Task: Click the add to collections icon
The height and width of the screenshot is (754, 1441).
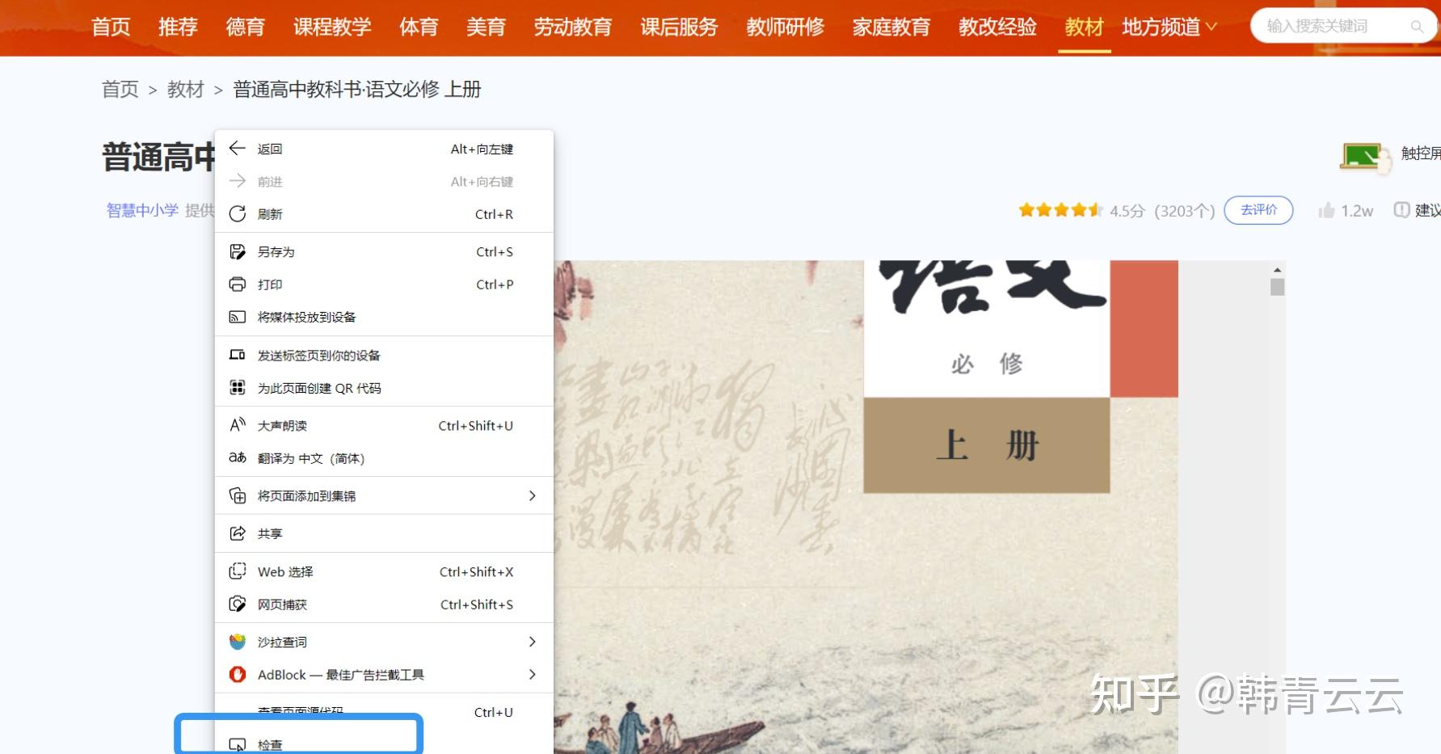Action: click(237, 495)
